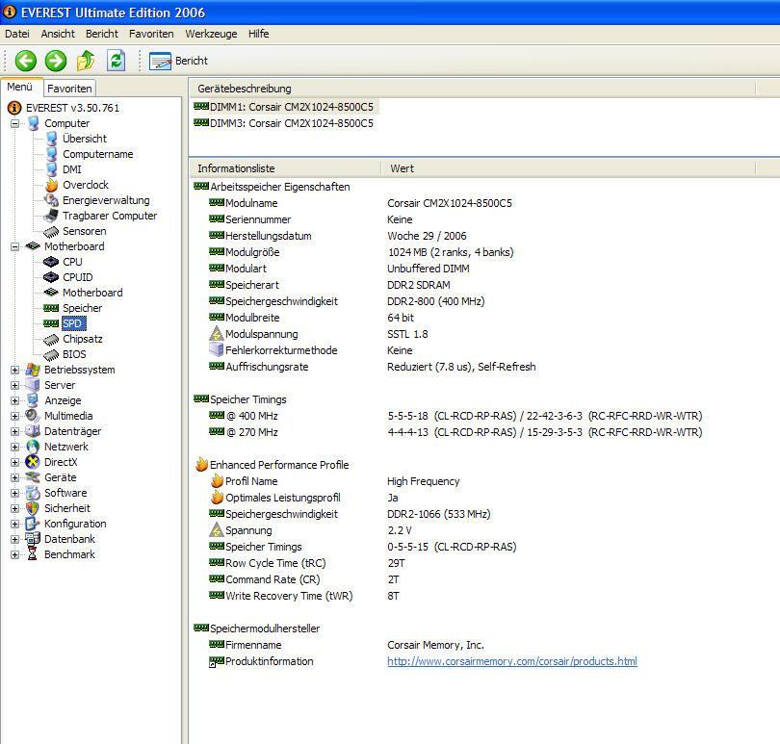Open the Hilfe menu
The height and width of the screenshot is (744, 780).
(259, 34)
